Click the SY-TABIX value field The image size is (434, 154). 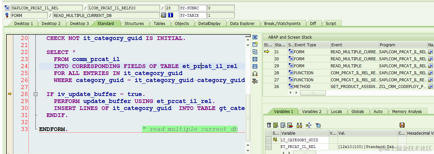[x=221, y=15]
